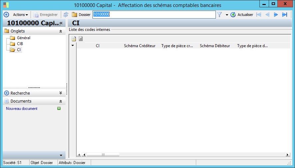Click the plus button at grid bottom
Image resolution: width=295 pixels, height=168 pixels.
coord(79,155)
